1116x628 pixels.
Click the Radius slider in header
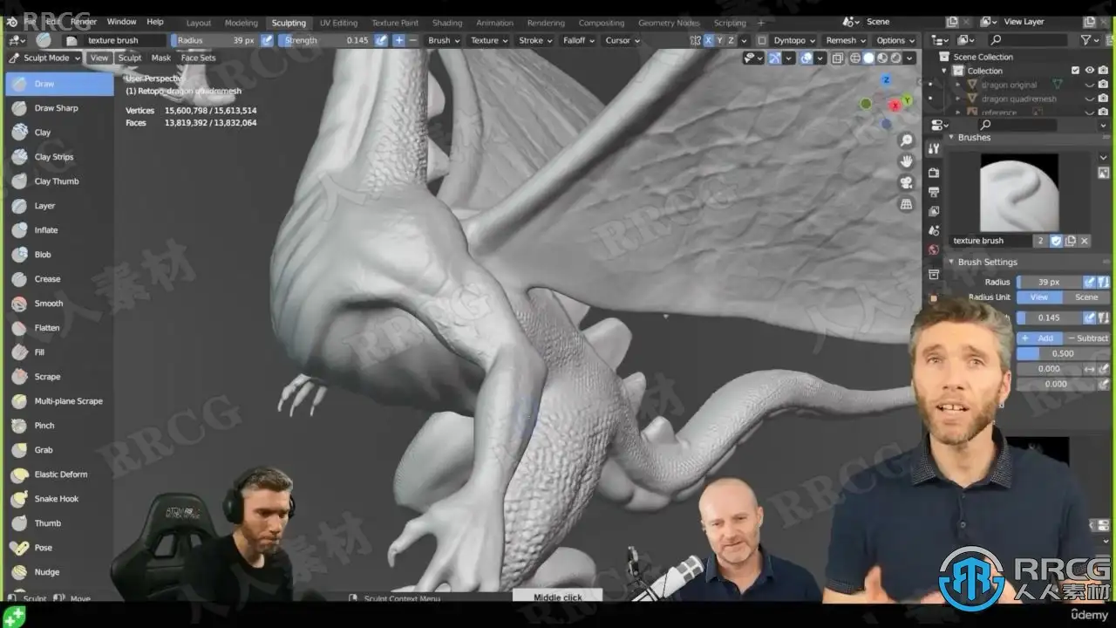pyautogui.click(x=215, y=40)
